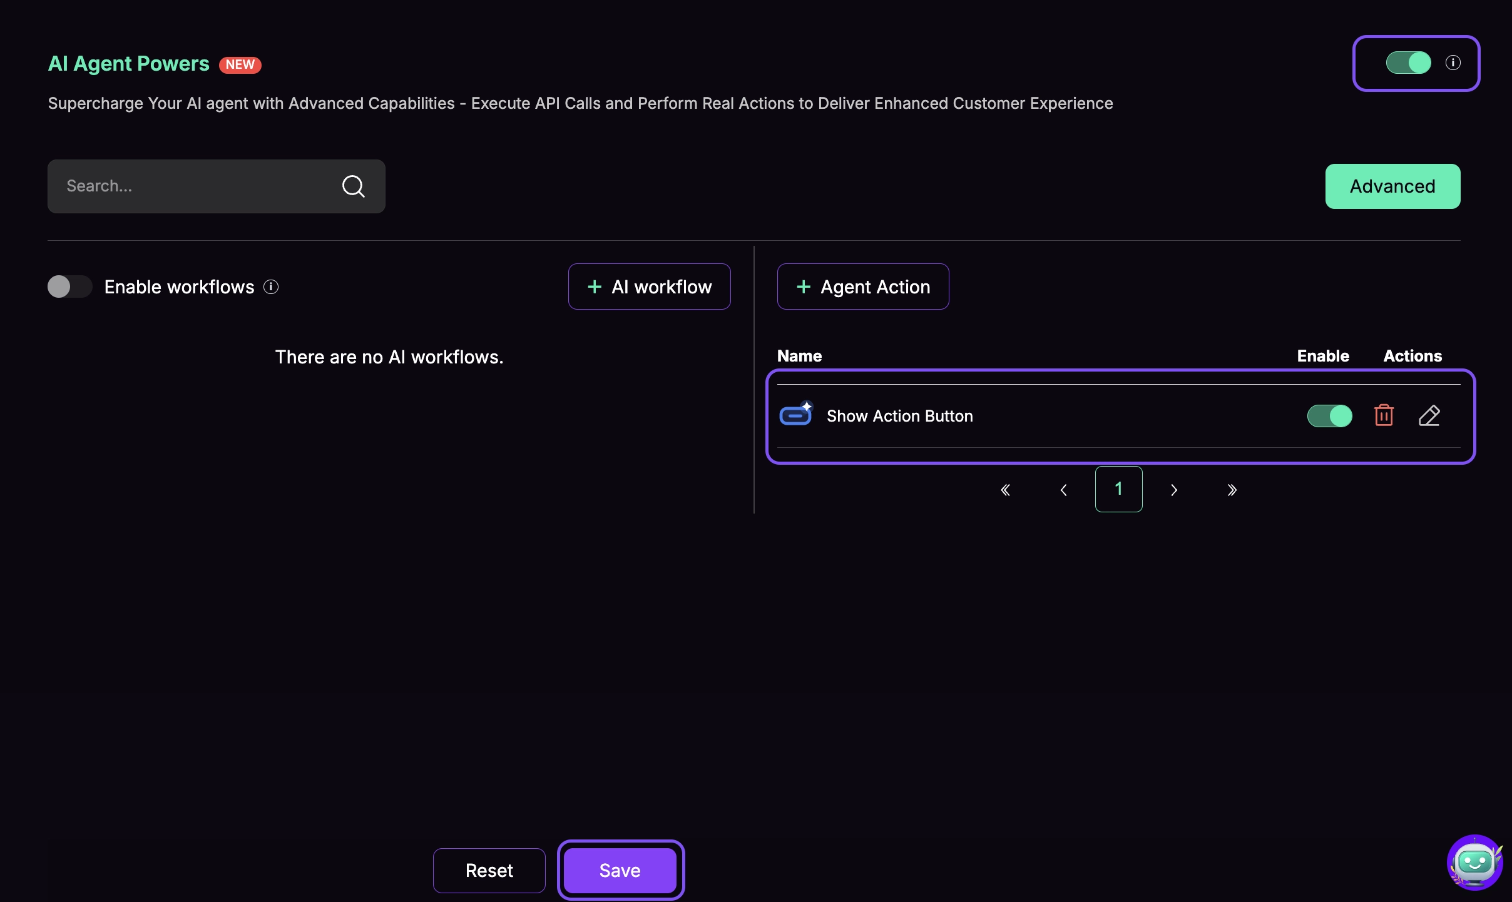The width and height of the screenshot is (1512, 902).
Task: Click the search magnifier icon
Action: (x=354, y=186)
